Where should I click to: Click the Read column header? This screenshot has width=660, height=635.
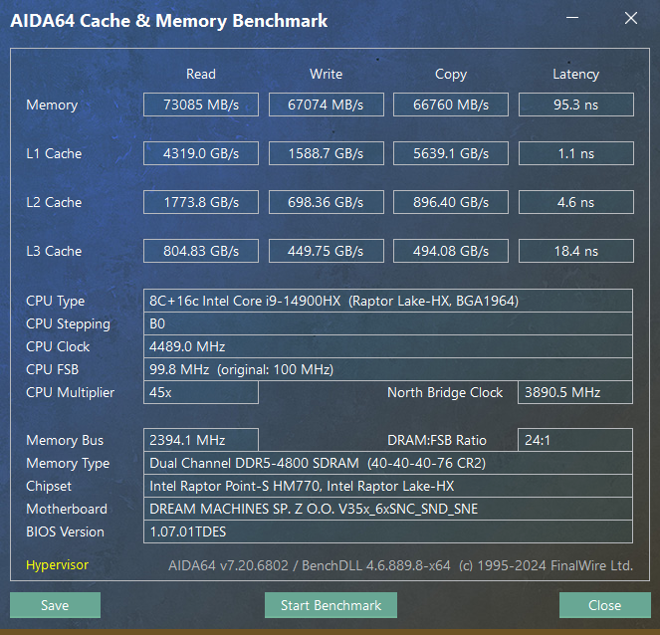click(x=201, y=74)
